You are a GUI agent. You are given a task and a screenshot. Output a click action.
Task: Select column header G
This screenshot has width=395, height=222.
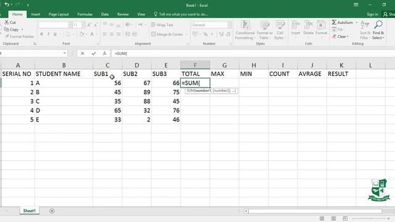224,65
